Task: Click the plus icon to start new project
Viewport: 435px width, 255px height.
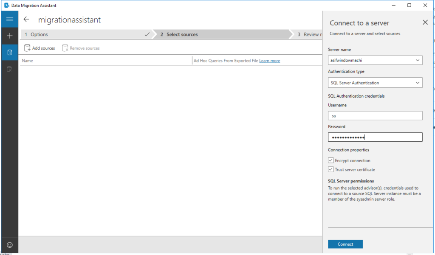Action: [9, 36]
